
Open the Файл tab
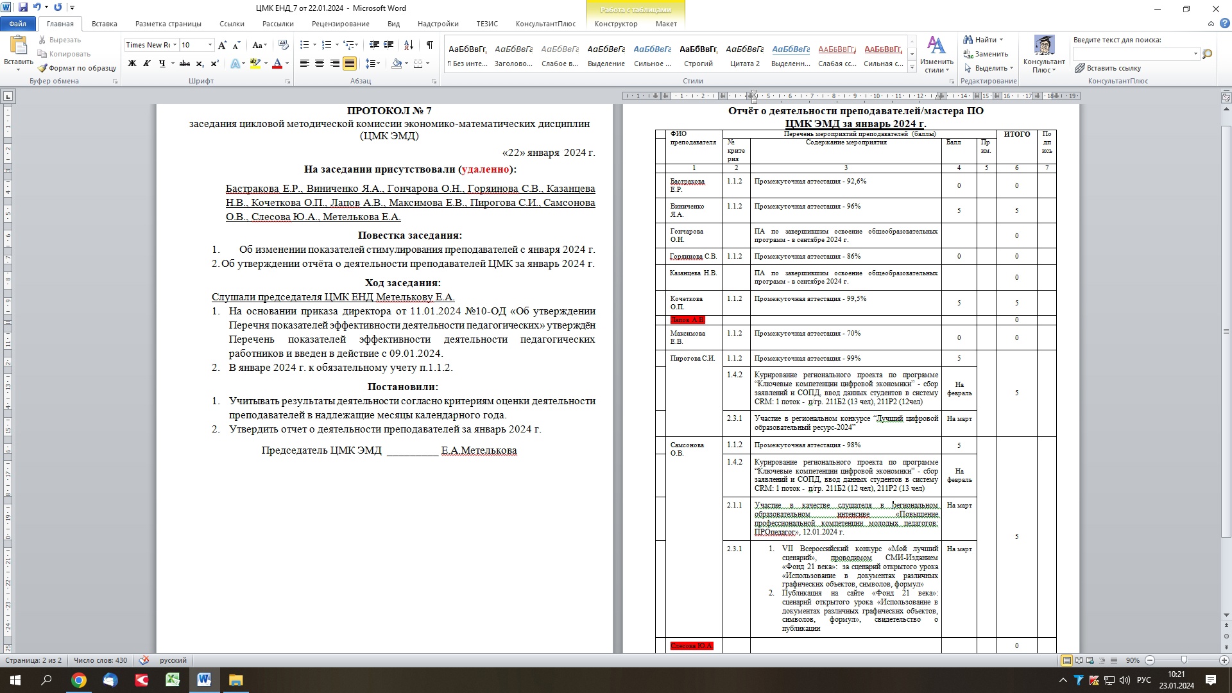[18, 24]
